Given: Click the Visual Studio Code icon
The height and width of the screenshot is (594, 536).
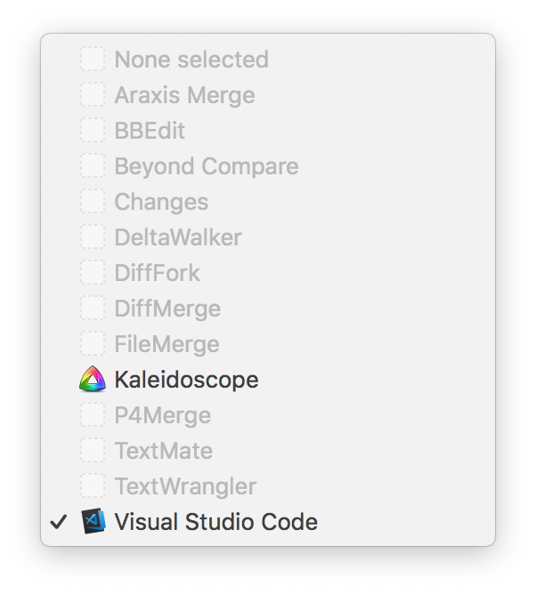Looking at the screenshot, I should (x=93, y=521).
